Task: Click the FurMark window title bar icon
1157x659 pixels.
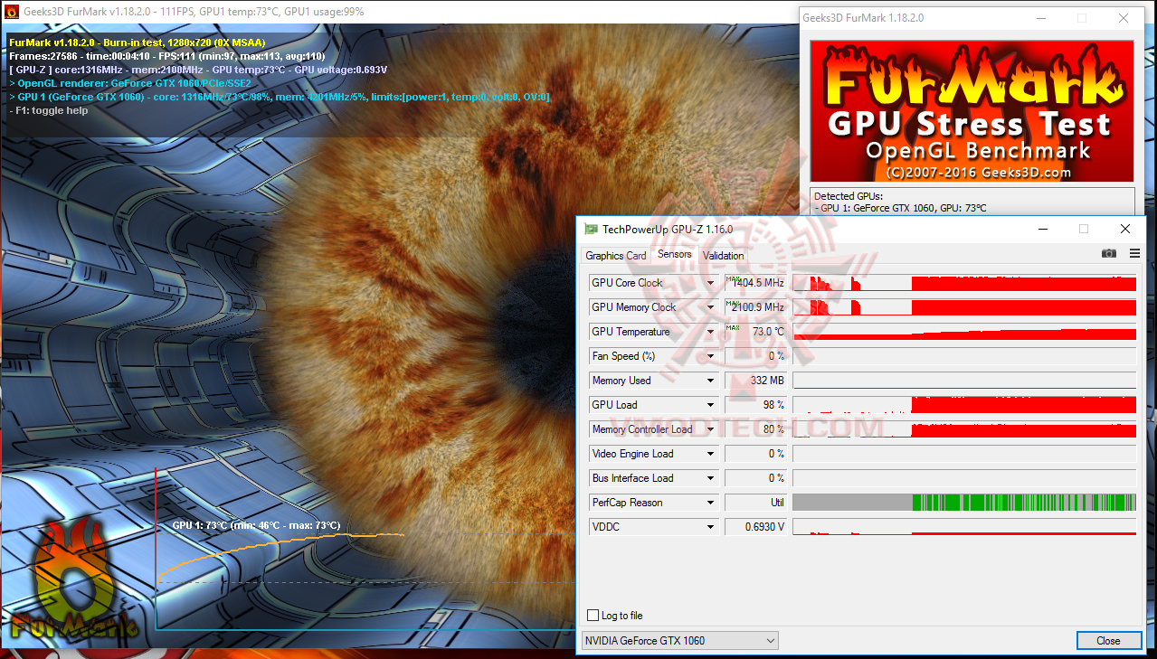Action: (12, 12)
